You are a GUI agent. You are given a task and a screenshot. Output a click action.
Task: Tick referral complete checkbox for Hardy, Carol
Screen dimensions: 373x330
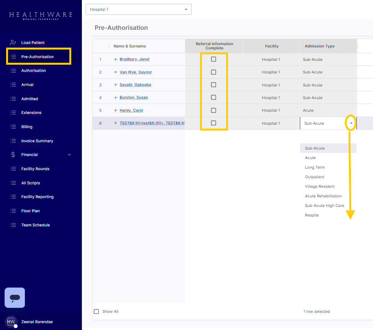click(213, 111)
